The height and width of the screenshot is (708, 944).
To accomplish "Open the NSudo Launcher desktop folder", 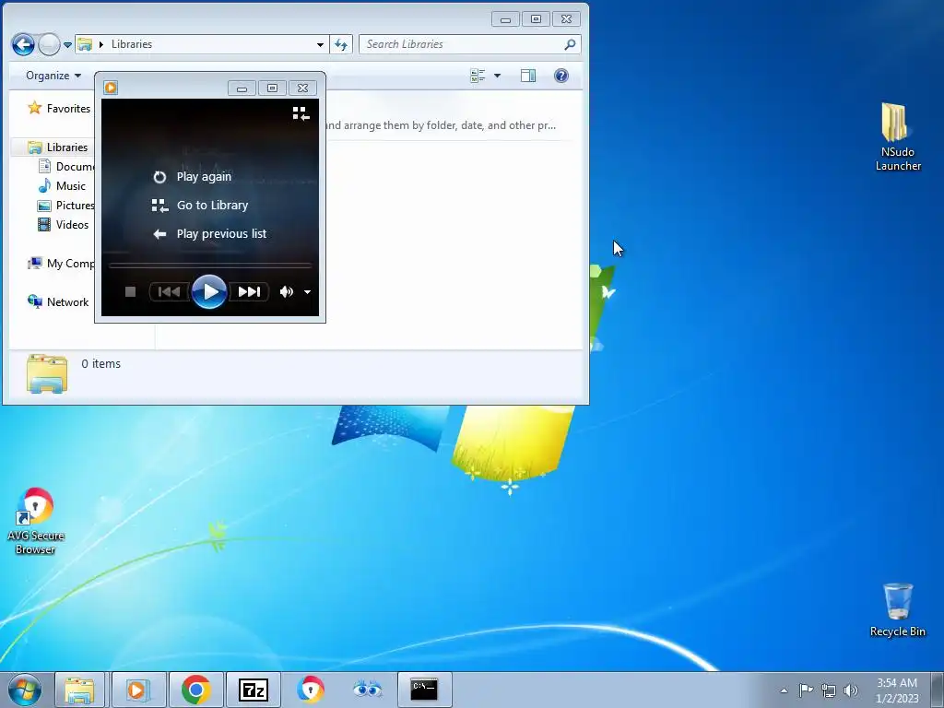I will click(x=897, y=136).
